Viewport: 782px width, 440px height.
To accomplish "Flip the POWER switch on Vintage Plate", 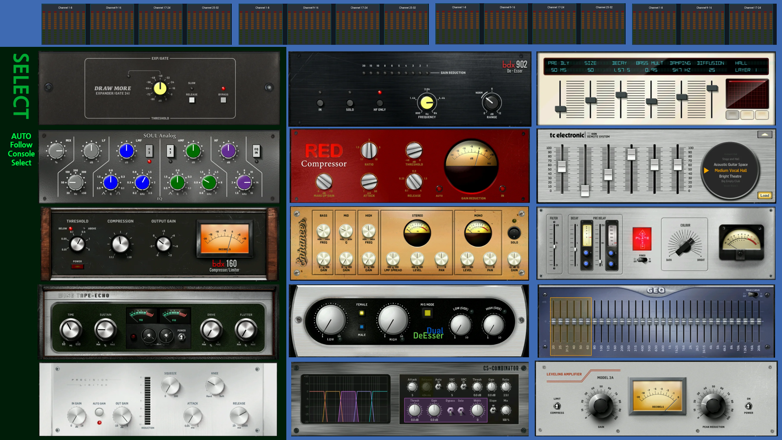I will (x=642, y=260).
